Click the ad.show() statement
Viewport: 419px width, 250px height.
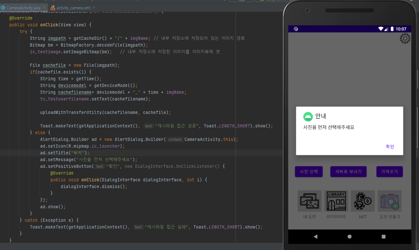tap(53, 207)
